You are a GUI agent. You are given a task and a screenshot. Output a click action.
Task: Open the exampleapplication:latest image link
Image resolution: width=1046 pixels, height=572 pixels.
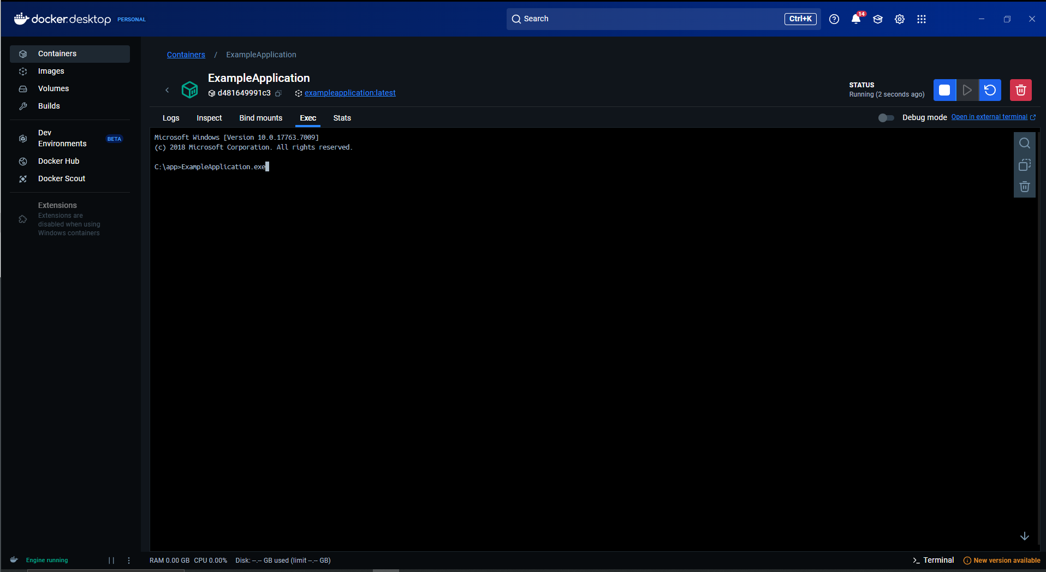[x=350, y=93]
